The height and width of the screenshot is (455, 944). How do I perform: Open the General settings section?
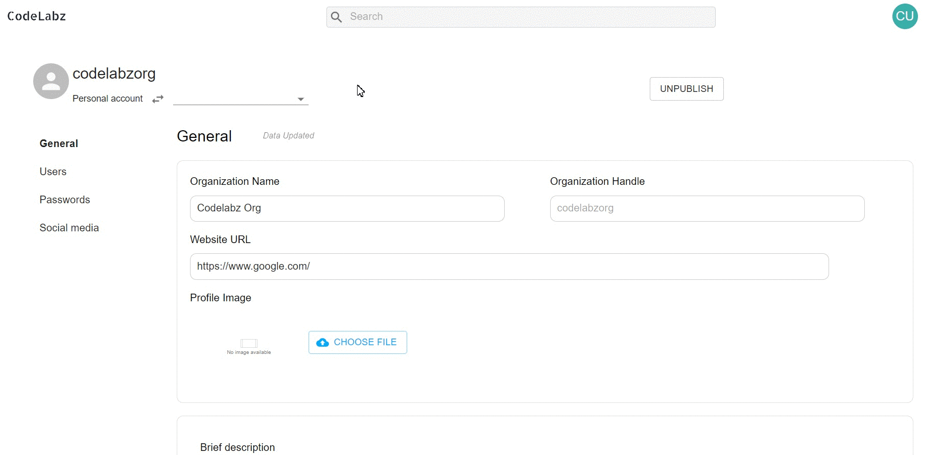59,143
